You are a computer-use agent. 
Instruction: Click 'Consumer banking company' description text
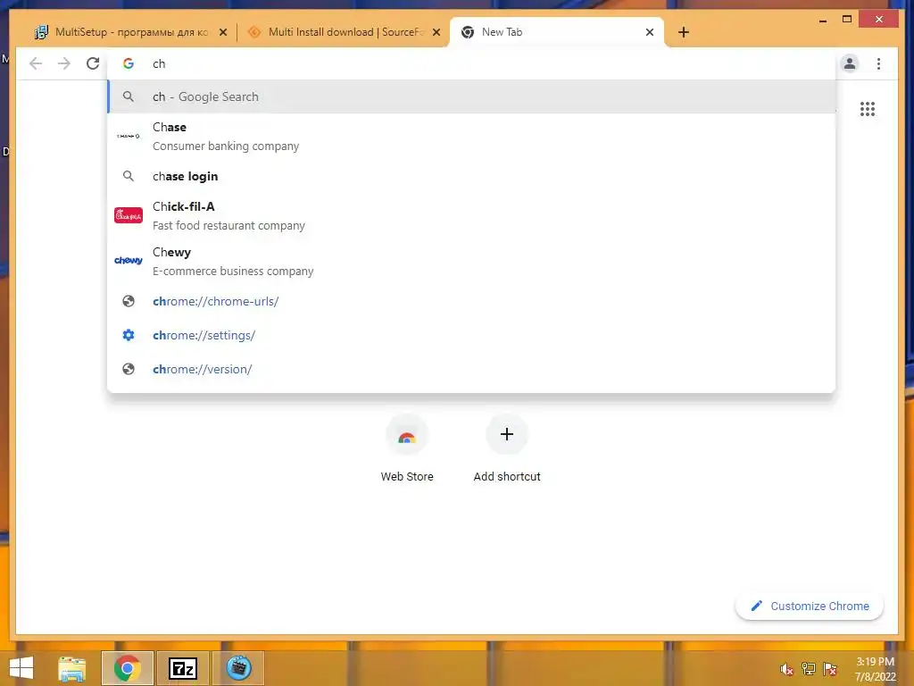(226, 146)
